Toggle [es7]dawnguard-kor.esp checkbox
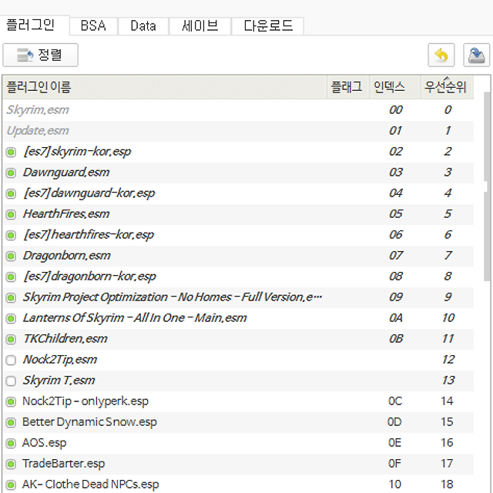 tap(11, 193)
